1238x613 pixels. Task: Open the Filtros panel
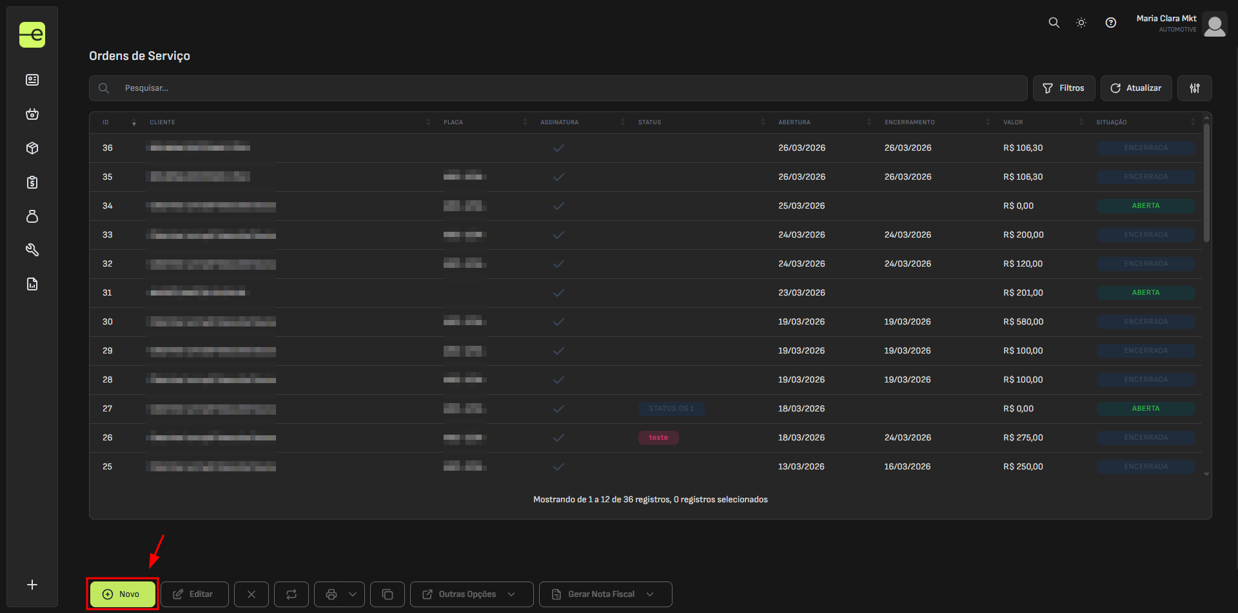tap(1063, 88)
